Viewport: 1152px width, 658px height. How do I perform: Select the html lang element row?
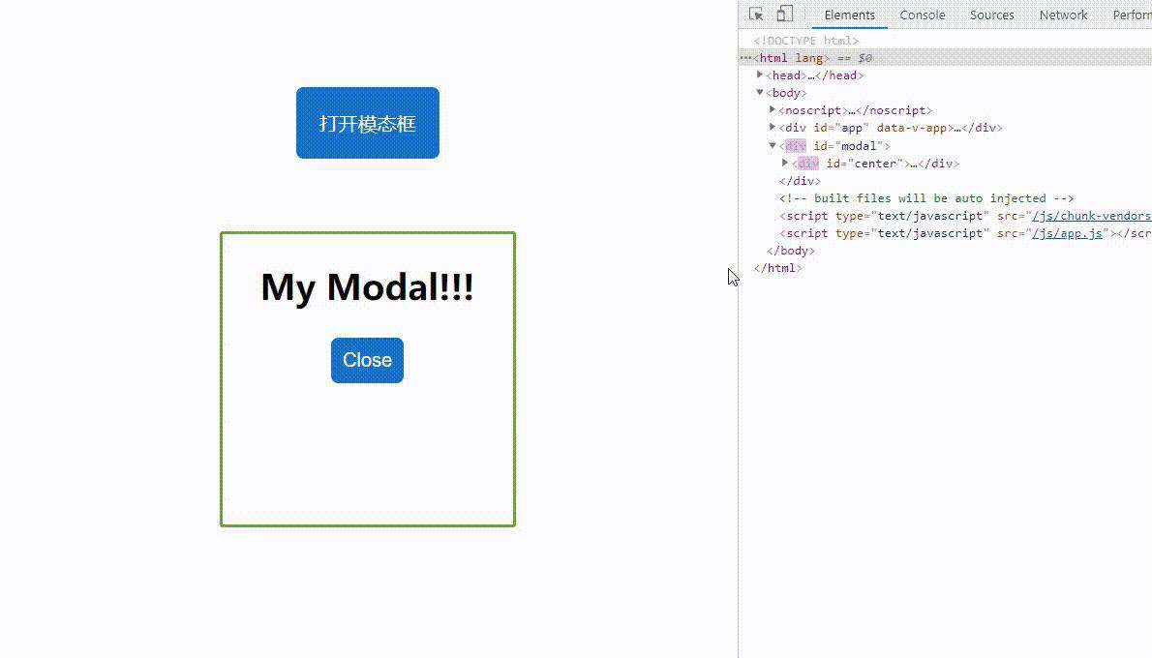coord(945,57)
